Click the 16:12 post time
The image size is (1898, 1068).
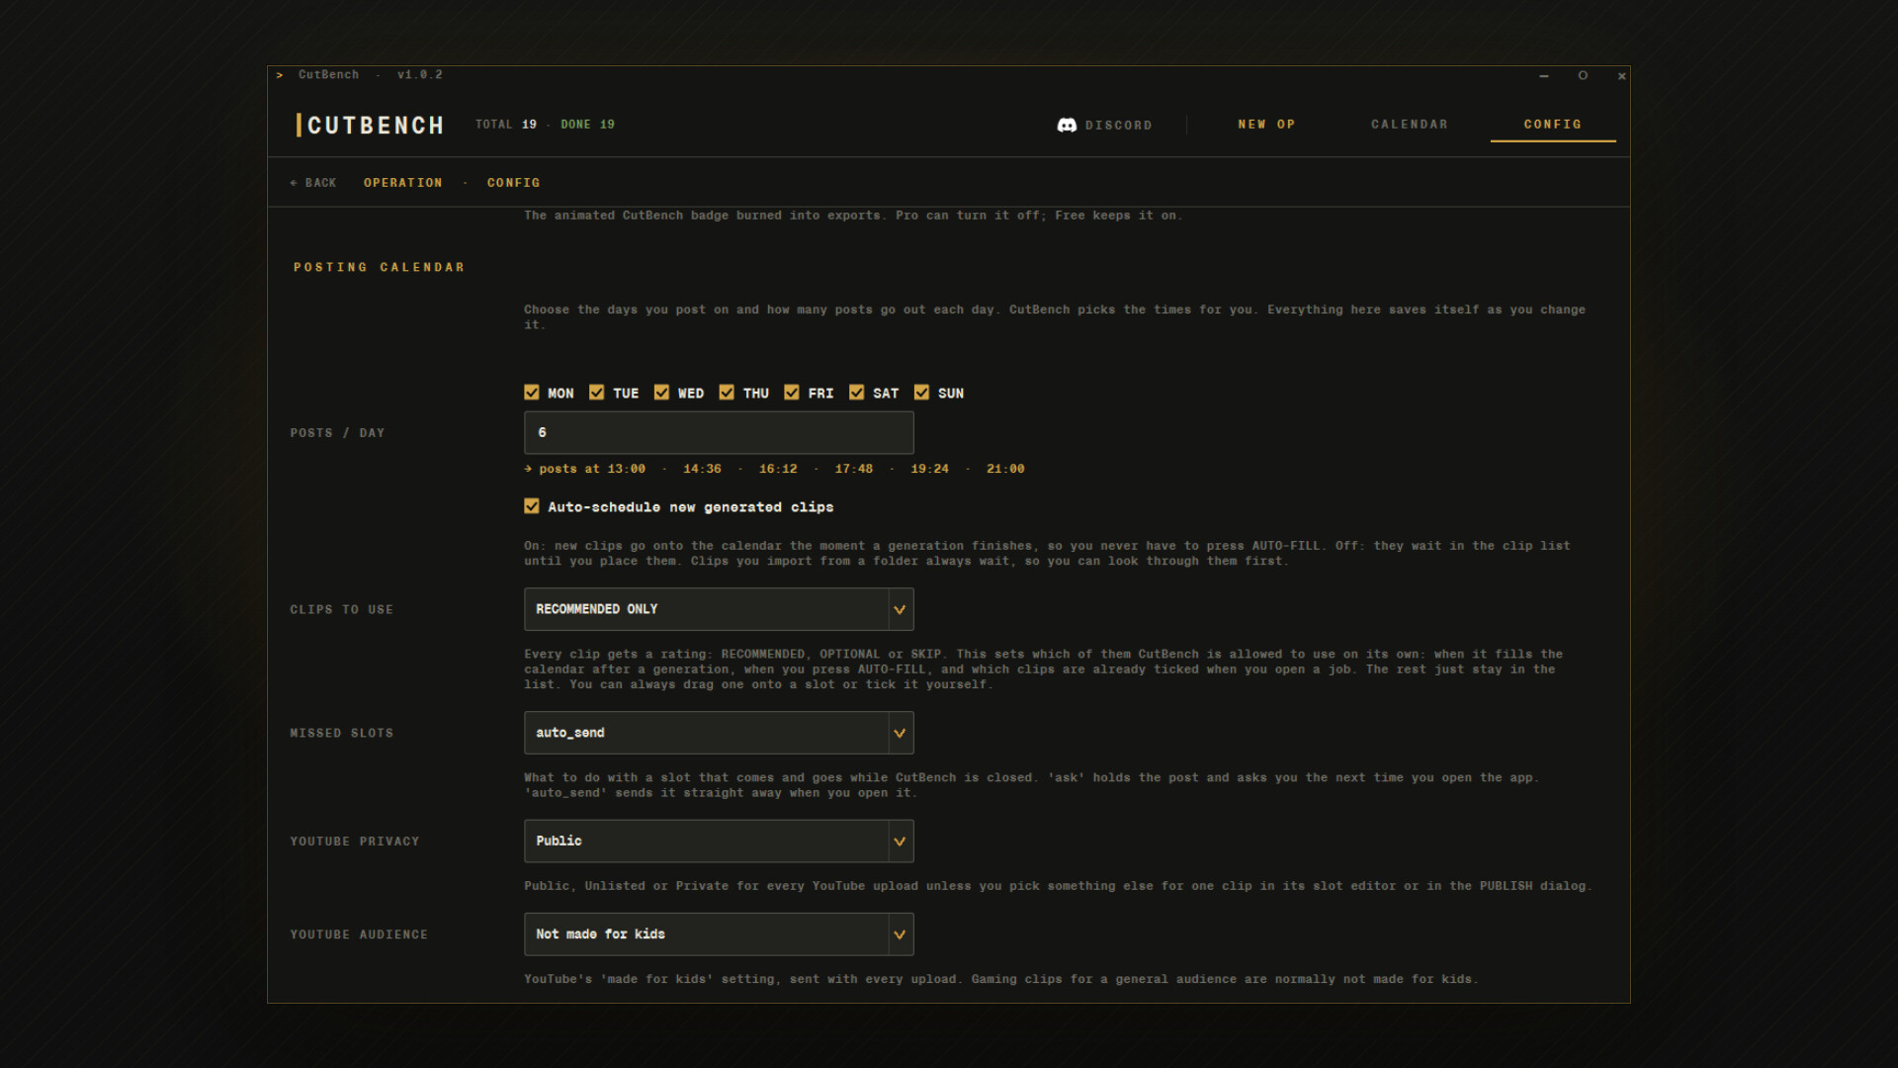778,469
